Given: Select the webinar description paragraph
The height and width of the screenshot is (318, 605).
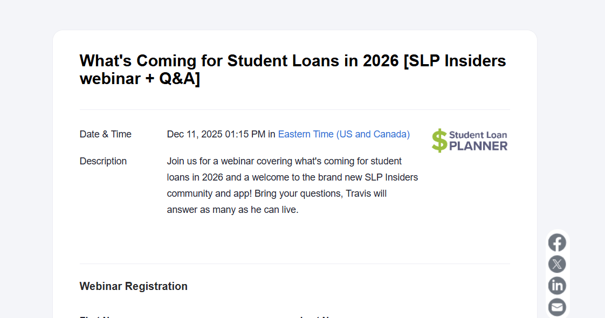Looking at the screenshot, I should coord(291,185).
